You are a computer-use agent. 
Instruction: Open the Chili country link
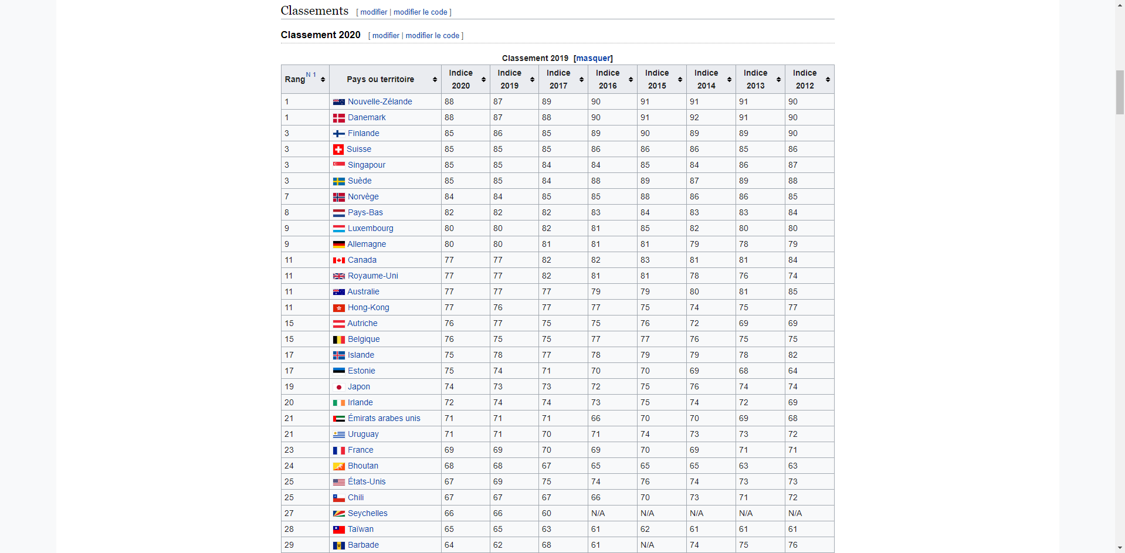pos(355,497)
